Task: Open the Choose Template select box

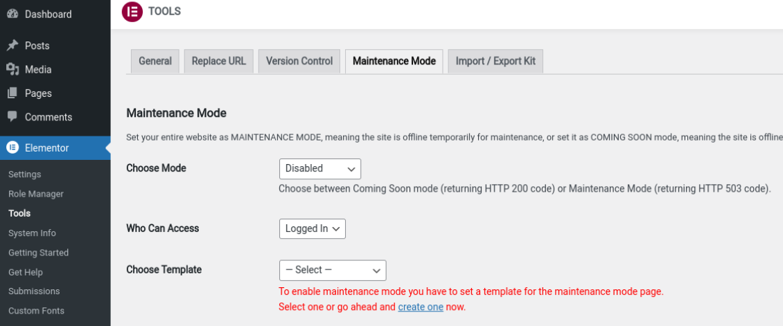Action: [x=332, y=270]
